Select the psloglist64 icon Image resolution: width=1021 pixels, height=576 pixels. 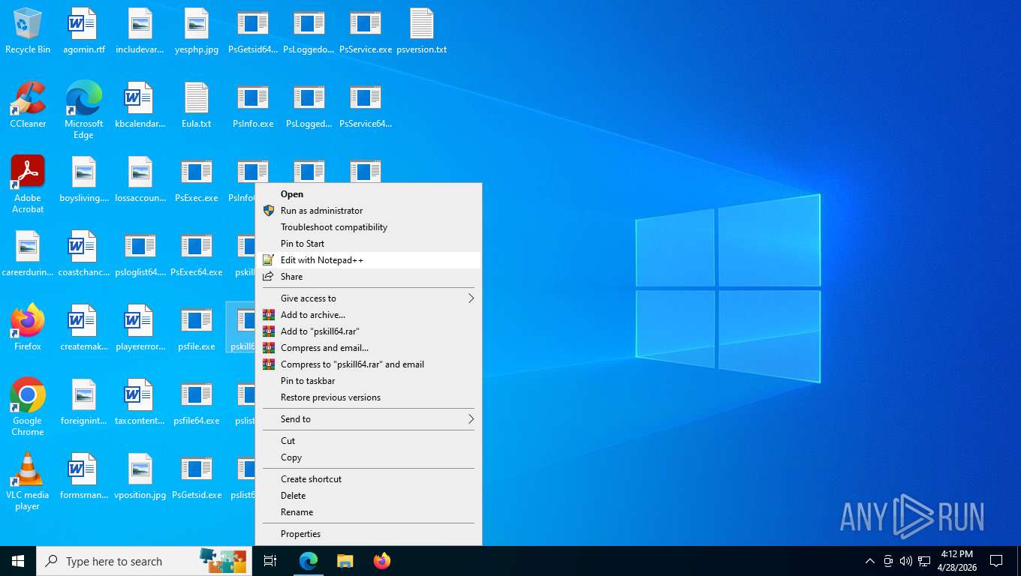(x=140, y=254)
